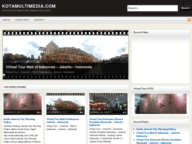
Task: Click the date NOVEMBER 16, 2010
Action: pyautogui.click(x=57, y=112)
